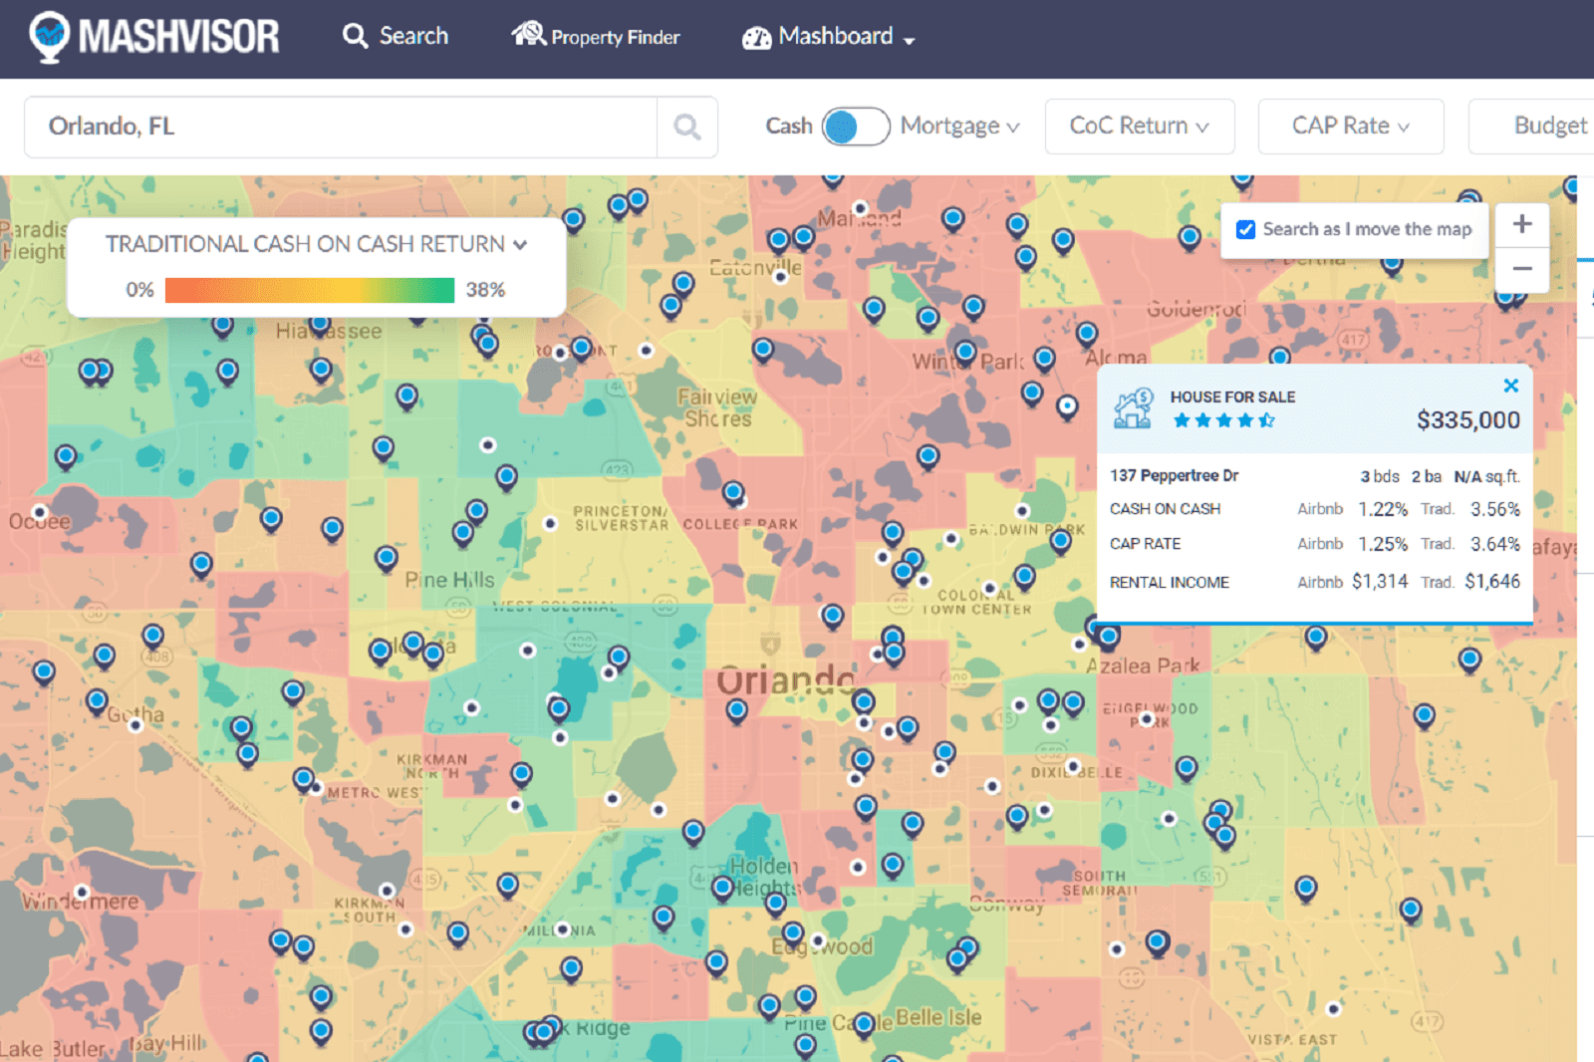Image resolution: width=1594 pixels, height=1062 pixels.
Task: Click the Property Finder house icon
Action: point(528,35)
